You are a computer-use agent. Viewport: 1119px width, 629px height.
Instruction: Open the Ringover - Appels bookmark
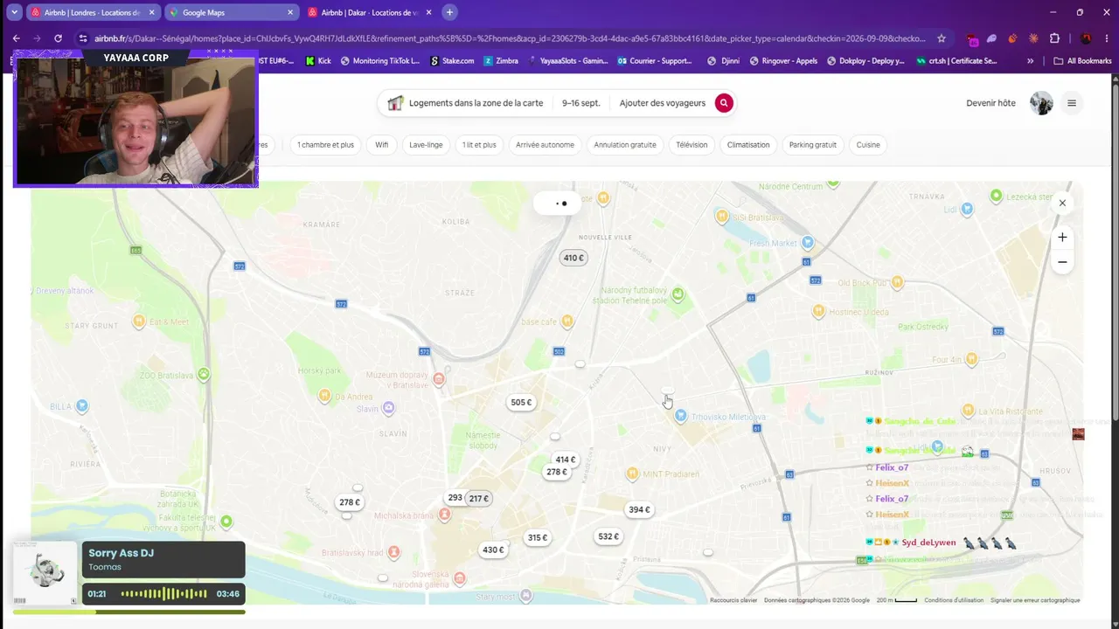784,61
